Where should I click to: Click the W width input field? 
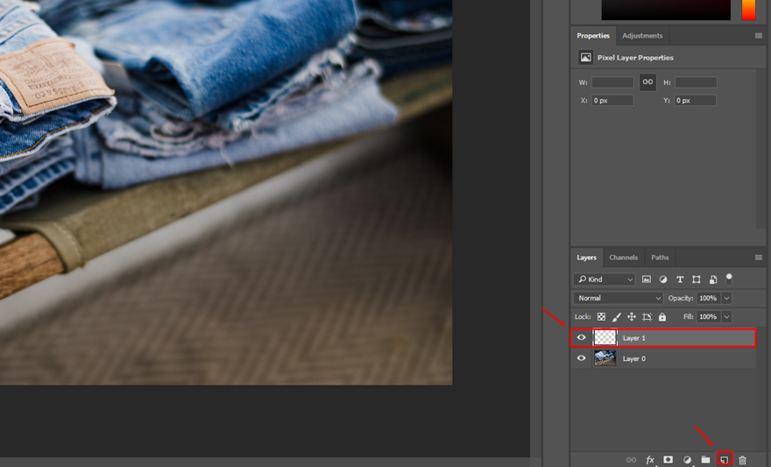point(612,82)
